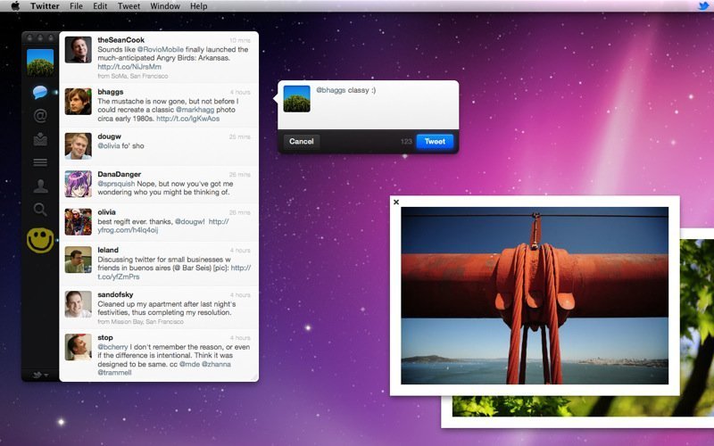Click the green leaves photo behind
This screenshot has height=446, width=714.
tap(697, 327)
